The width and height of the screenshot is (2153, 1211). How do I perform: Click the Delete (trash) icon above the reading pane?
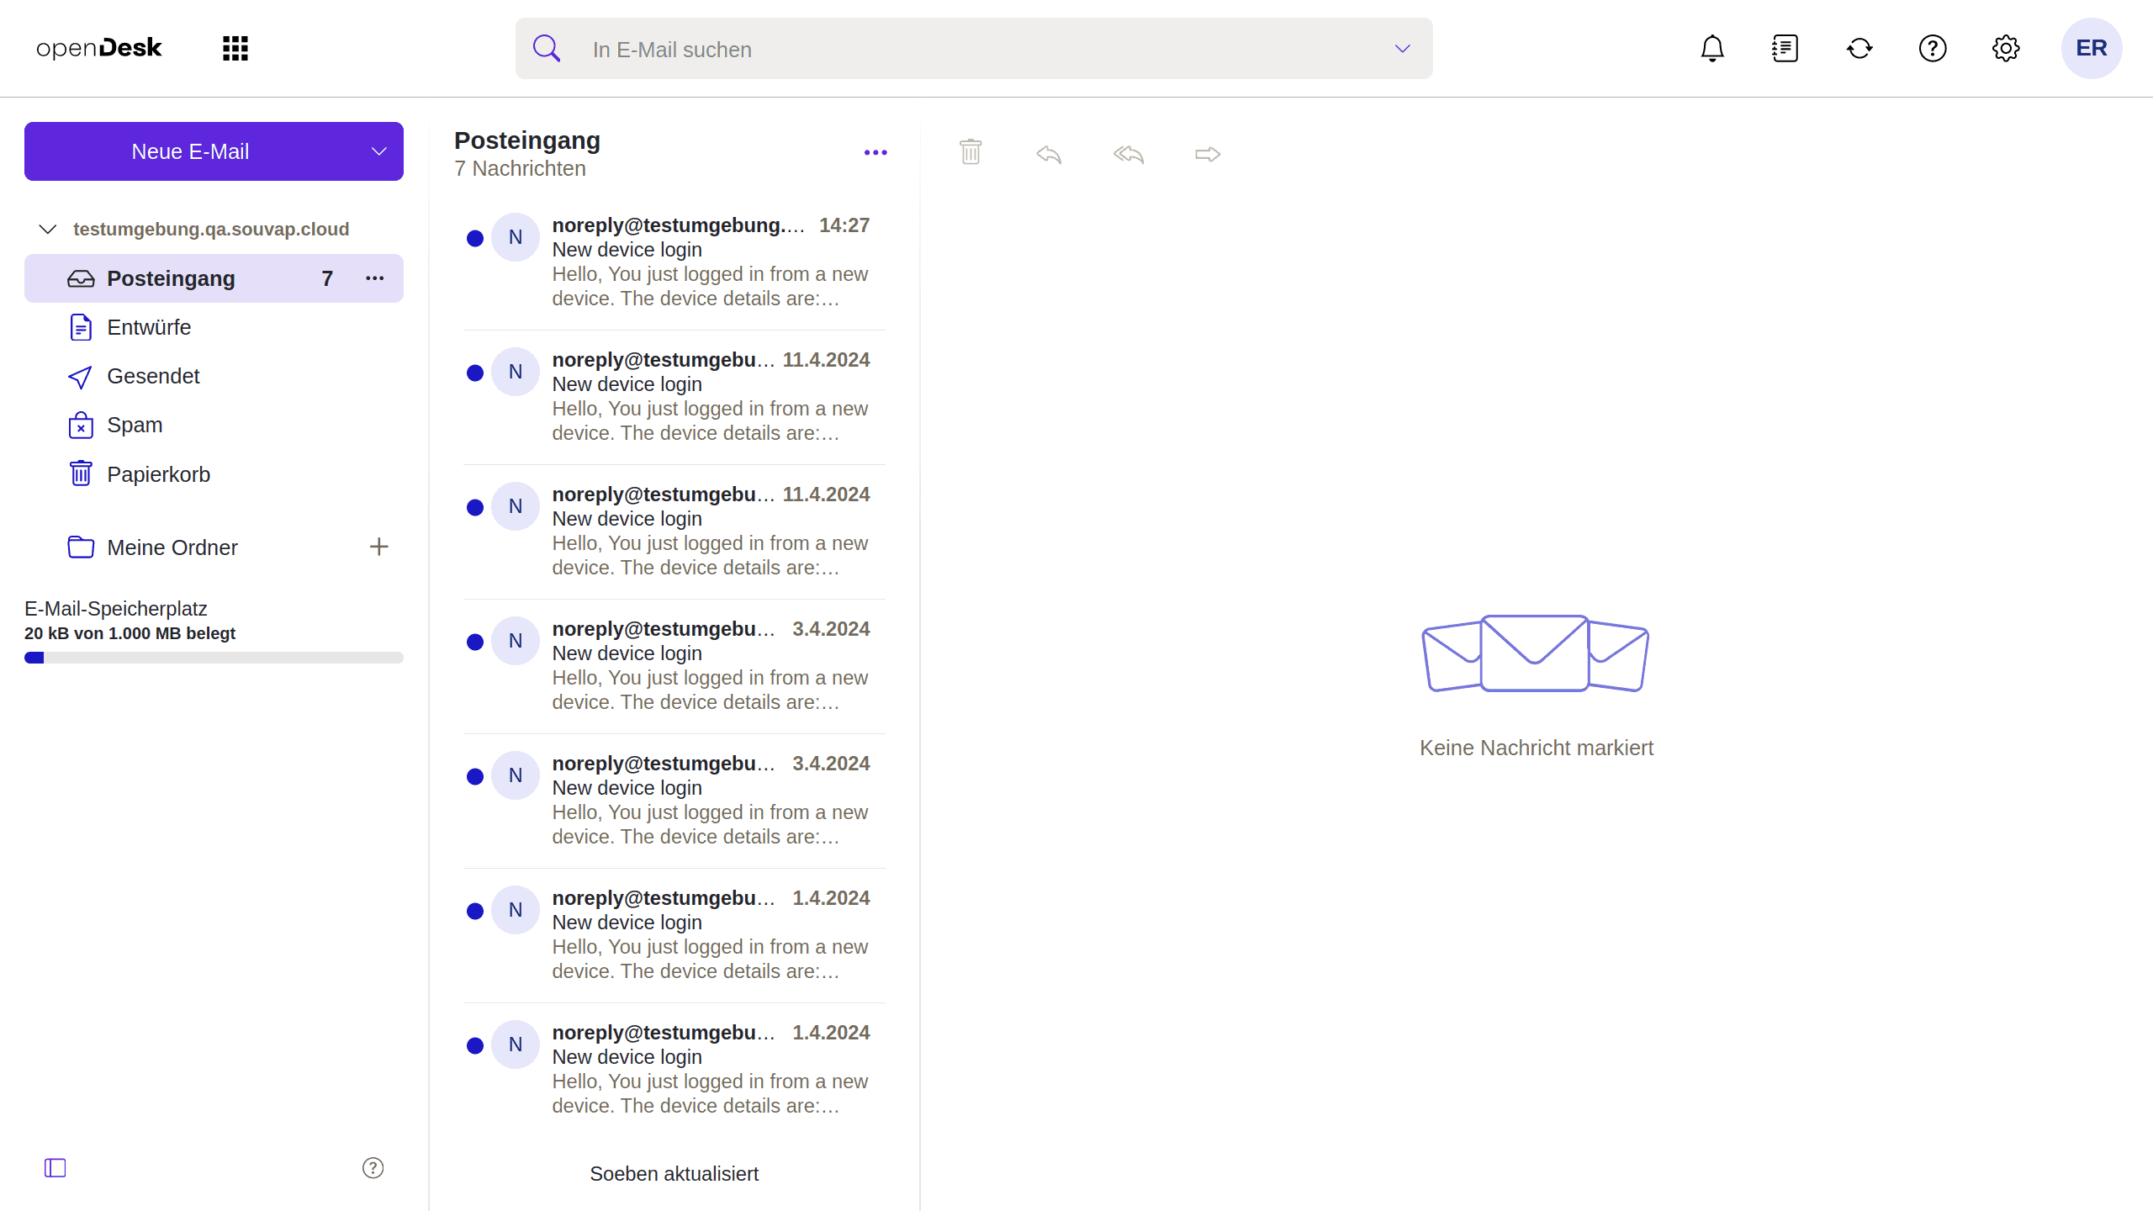pyautogui.click(x=970, y=152)
